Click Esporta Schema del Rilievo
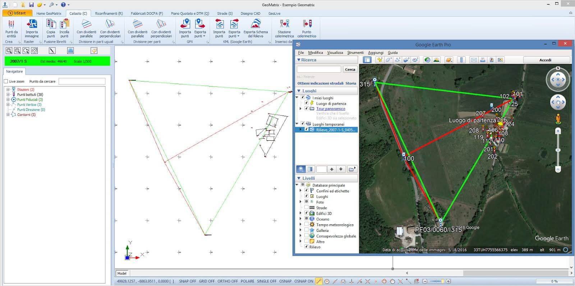 [256, 28]
